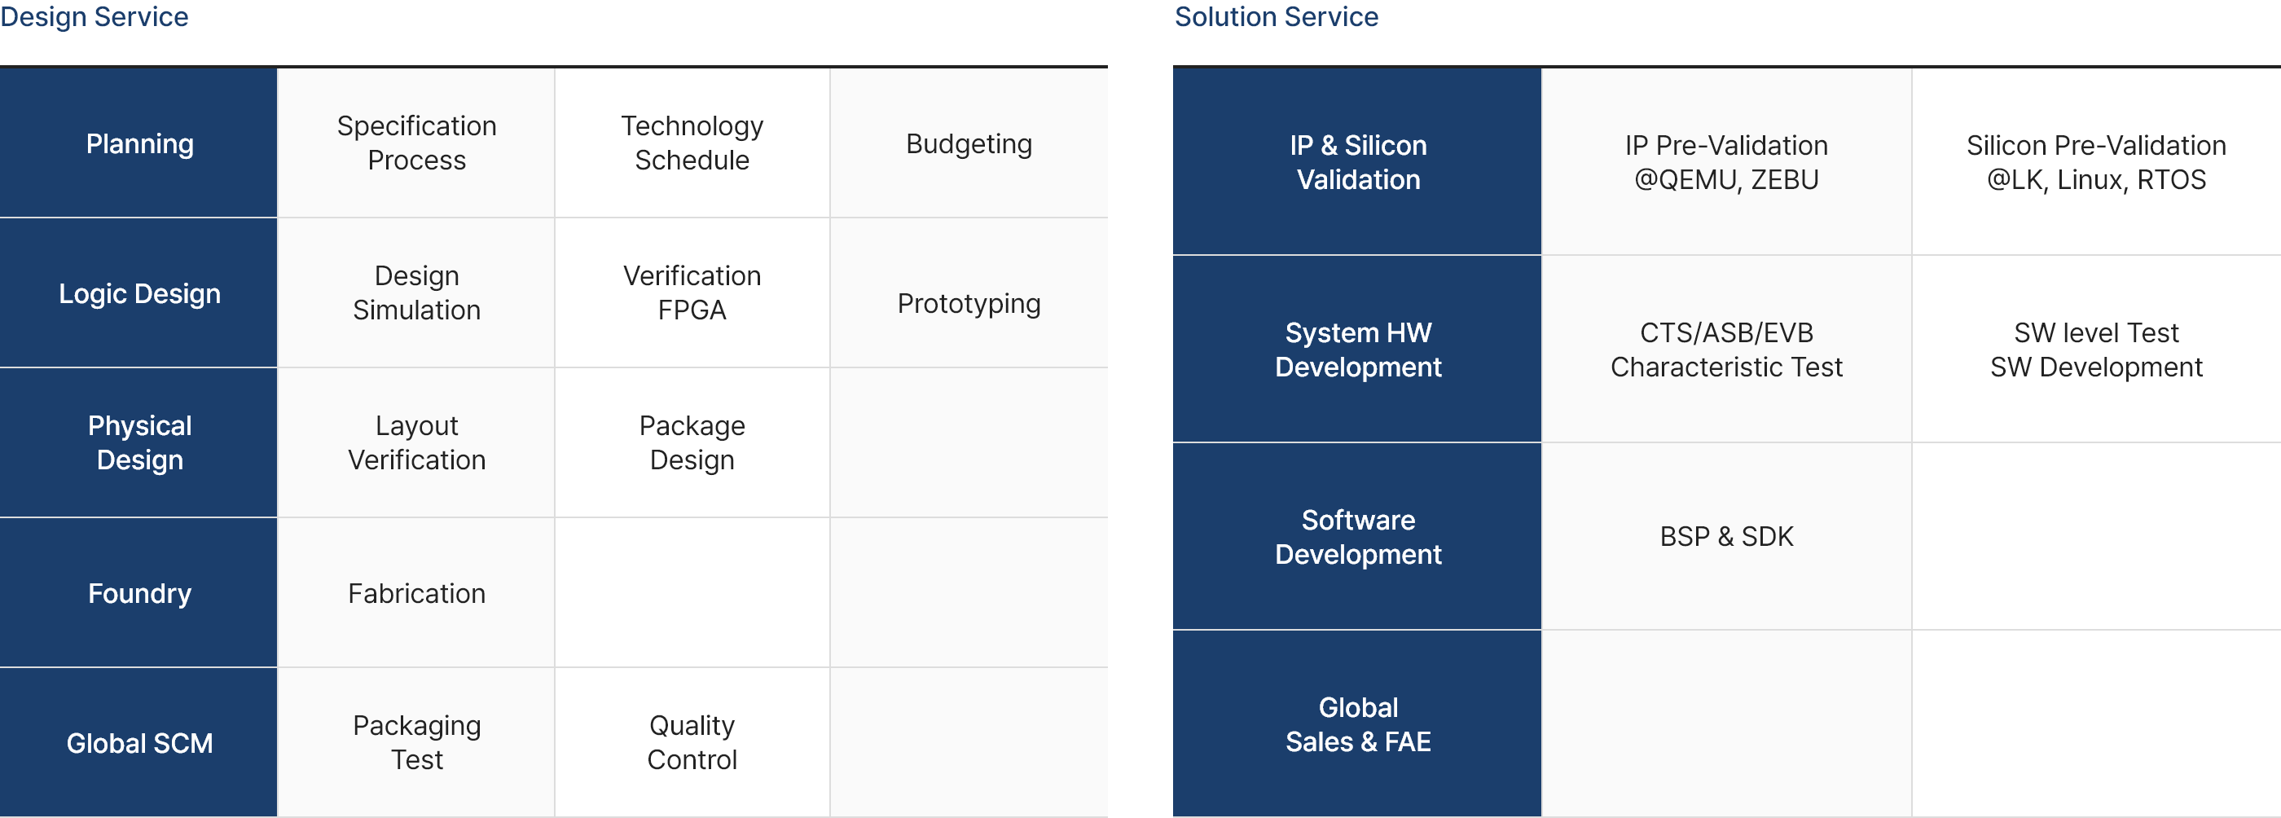
Task: Select the Planning row header
Action: pyautogui.click(x=138, y=143)
